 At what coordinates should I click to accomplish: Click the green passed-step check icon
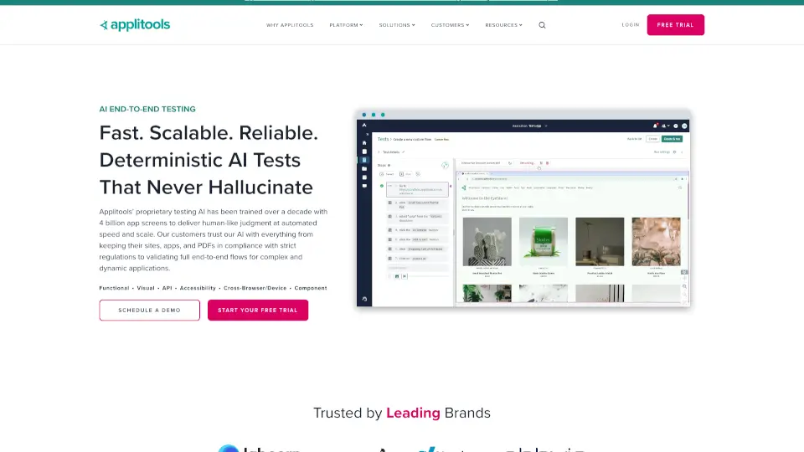click(x=382, y=186)
